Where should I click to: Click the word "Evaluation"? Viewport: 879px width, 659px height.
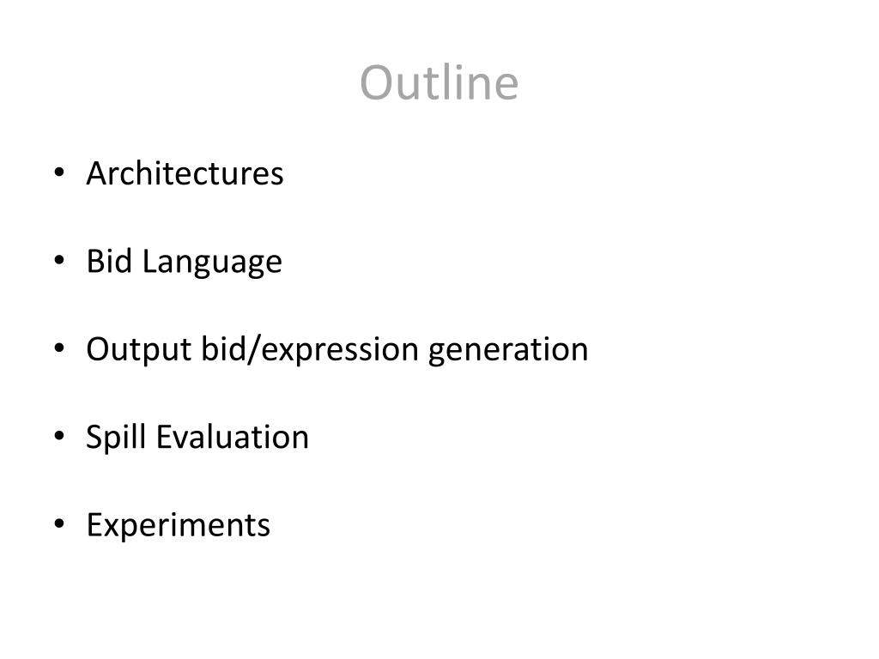233,437
